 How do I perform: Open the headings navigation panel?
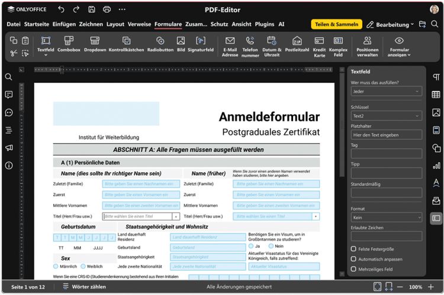pyautogui.click(x=9, y=130)
